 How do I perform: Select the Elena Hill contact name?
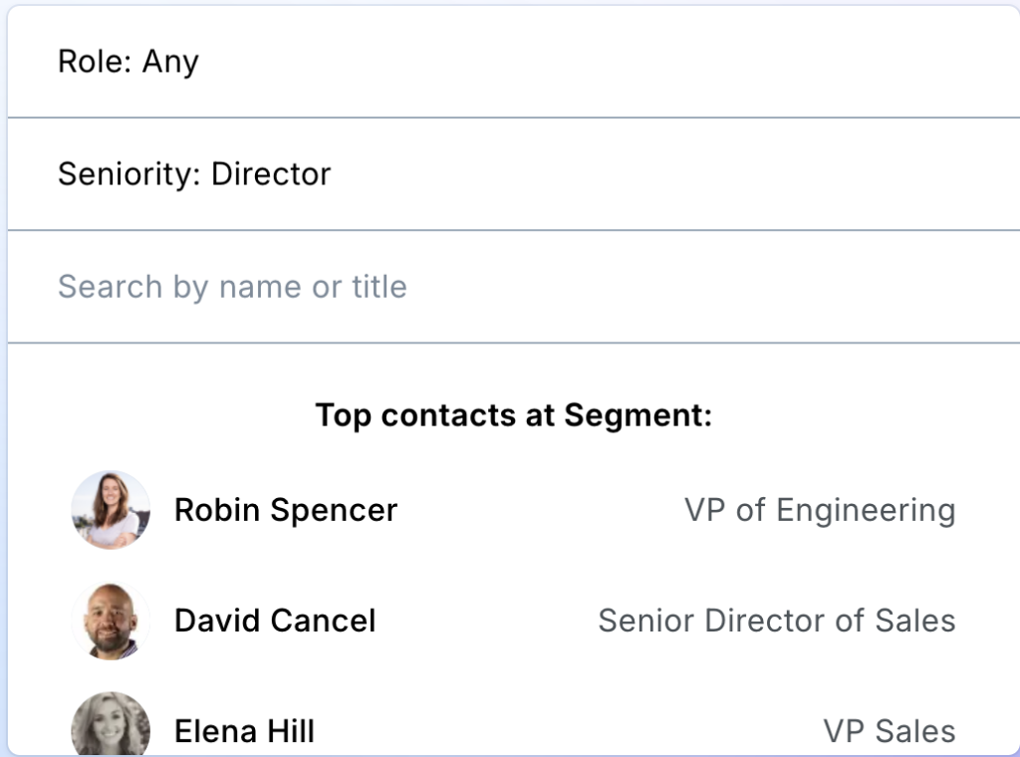(244, 732)
